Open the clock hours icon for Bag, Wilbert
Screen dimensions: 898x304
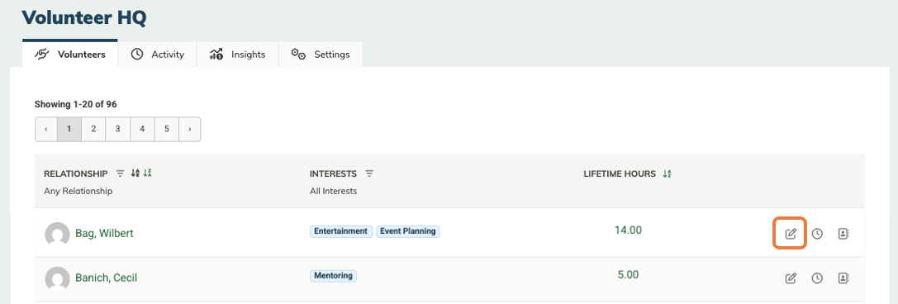817,234
